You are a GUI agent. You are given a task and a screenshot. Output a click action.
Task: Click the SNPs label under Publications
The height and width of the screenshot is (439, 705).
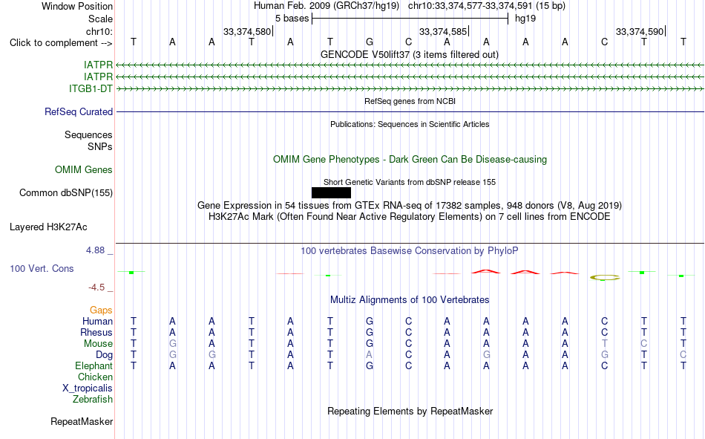[100, 147]
